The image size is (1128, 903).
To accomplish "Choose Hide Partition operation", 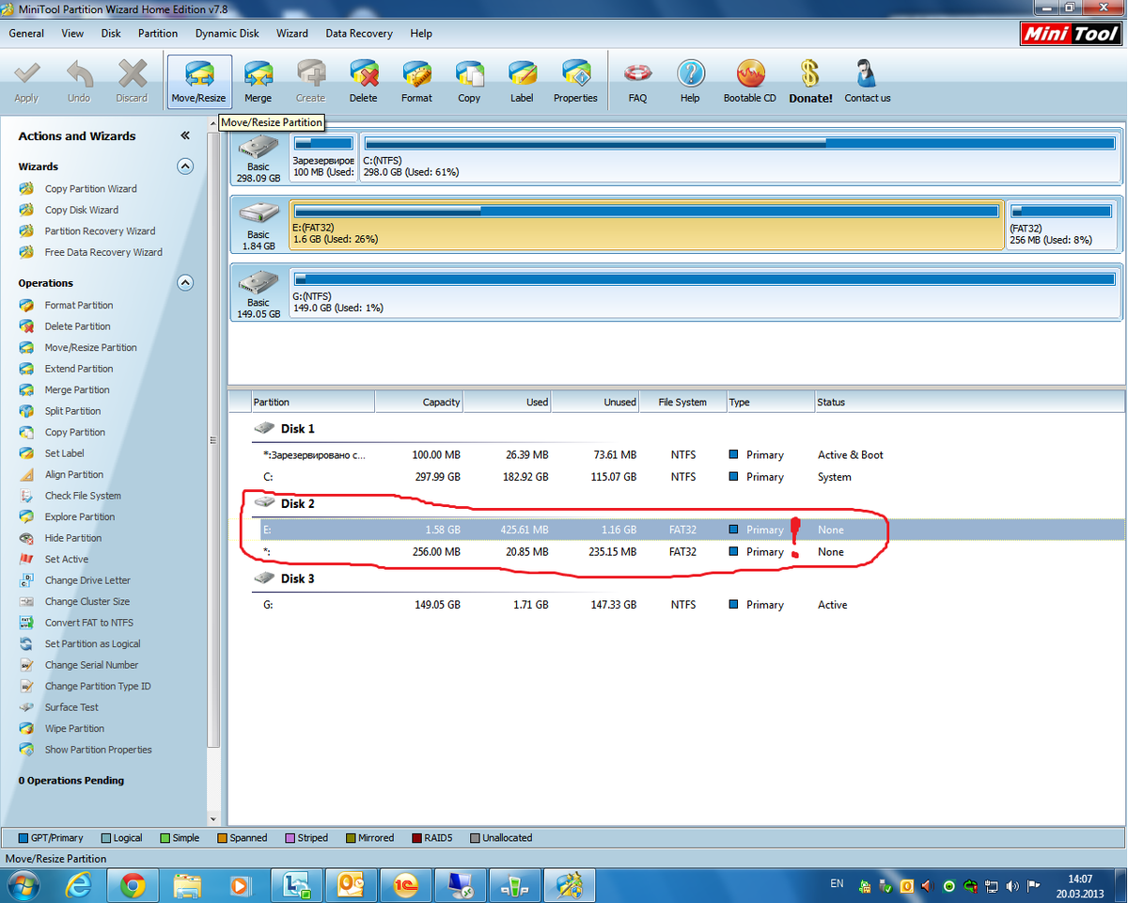I will point(73,538).
